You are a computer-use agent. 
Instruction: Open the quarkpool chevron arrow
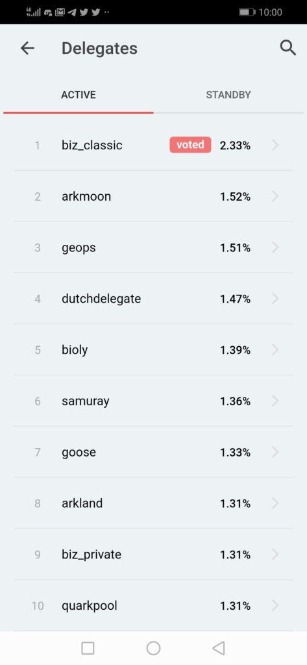pos(276,606)
